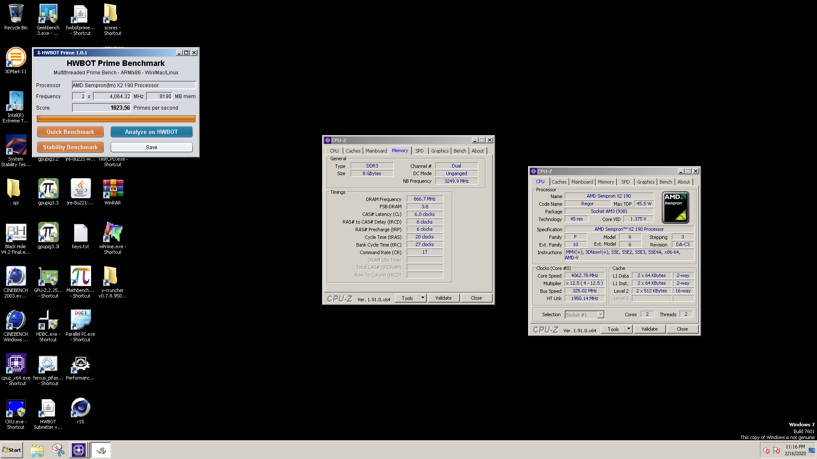Click the Score value field 1823.56
The height and width of the screenshot is (459, 817).
(x=102, y=108)
